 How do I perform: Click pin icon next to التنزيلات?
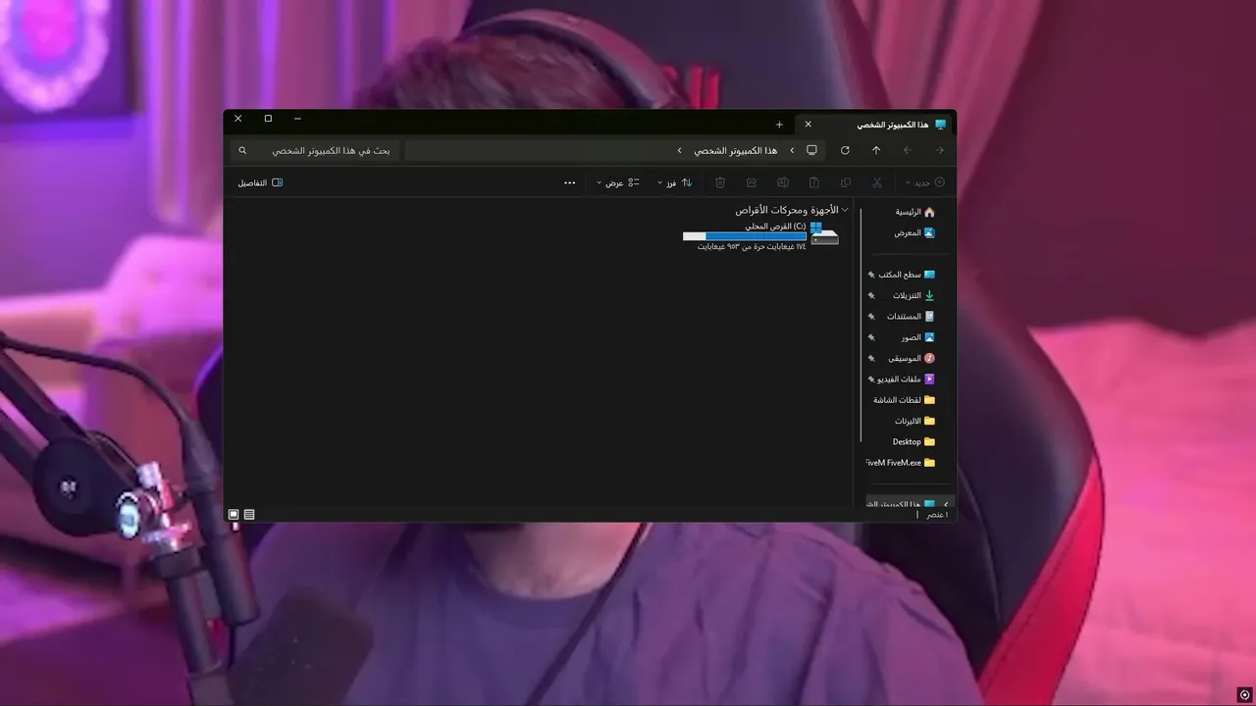click(870, 296)
